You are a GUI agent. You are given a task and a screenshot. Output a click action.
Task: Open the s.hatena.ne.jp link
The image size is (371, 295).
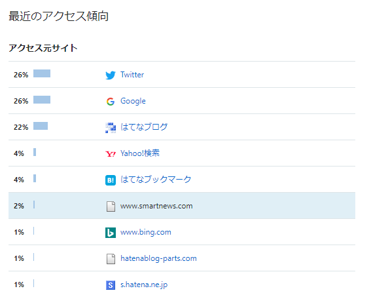[144, 285]
